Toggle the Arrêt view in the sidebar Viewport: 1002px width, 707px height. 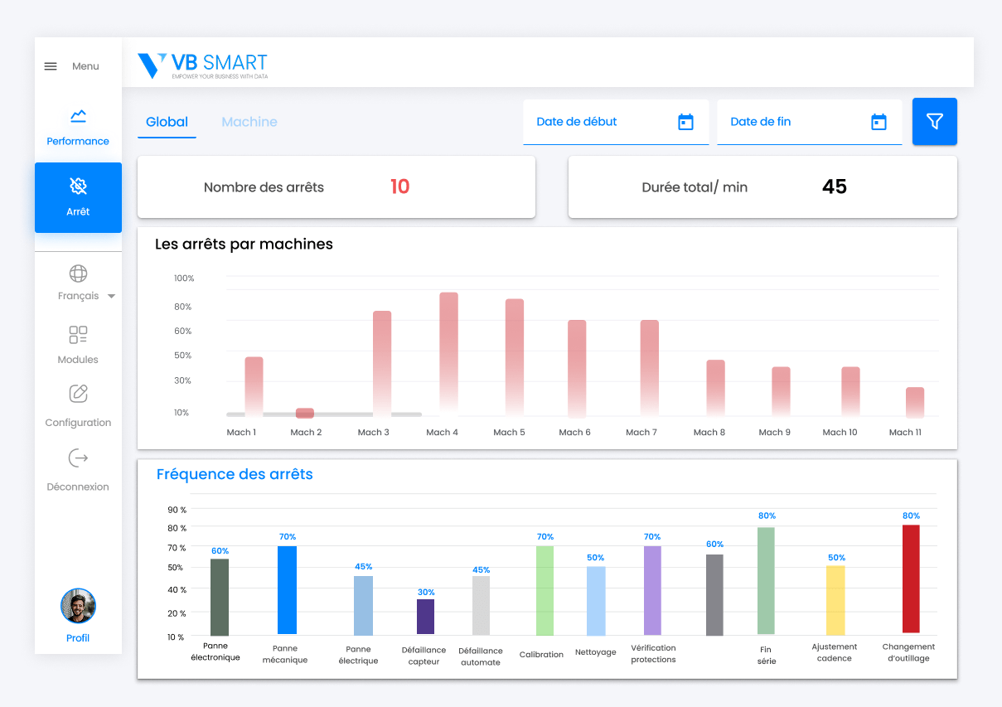coord(78,197)
